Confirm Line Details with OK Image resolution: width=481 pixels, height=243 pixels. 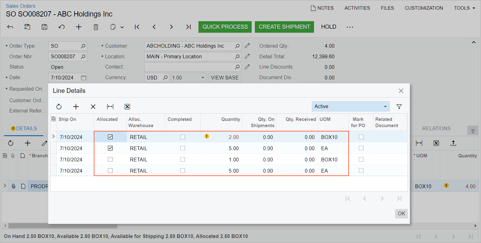[x=402, y=213]
